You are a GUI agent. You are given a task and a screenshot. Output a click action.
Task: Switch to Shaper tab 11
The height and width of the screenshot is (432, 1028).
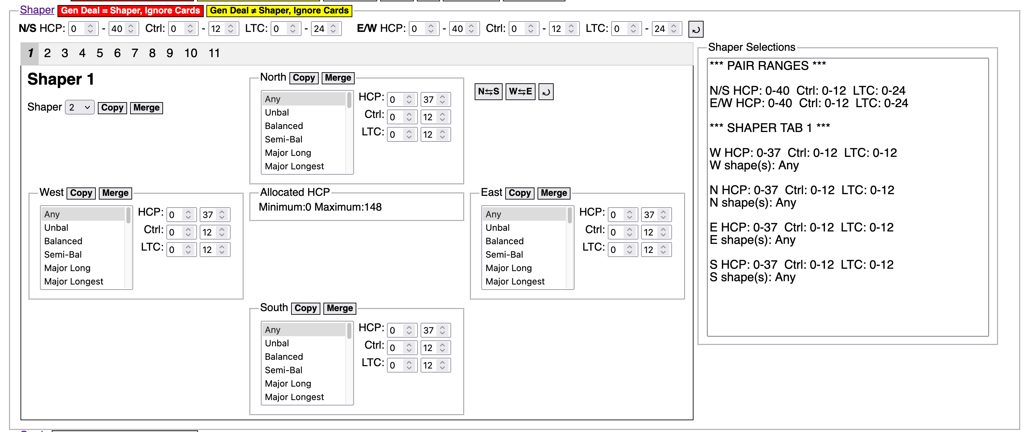[x=214, y=53]
